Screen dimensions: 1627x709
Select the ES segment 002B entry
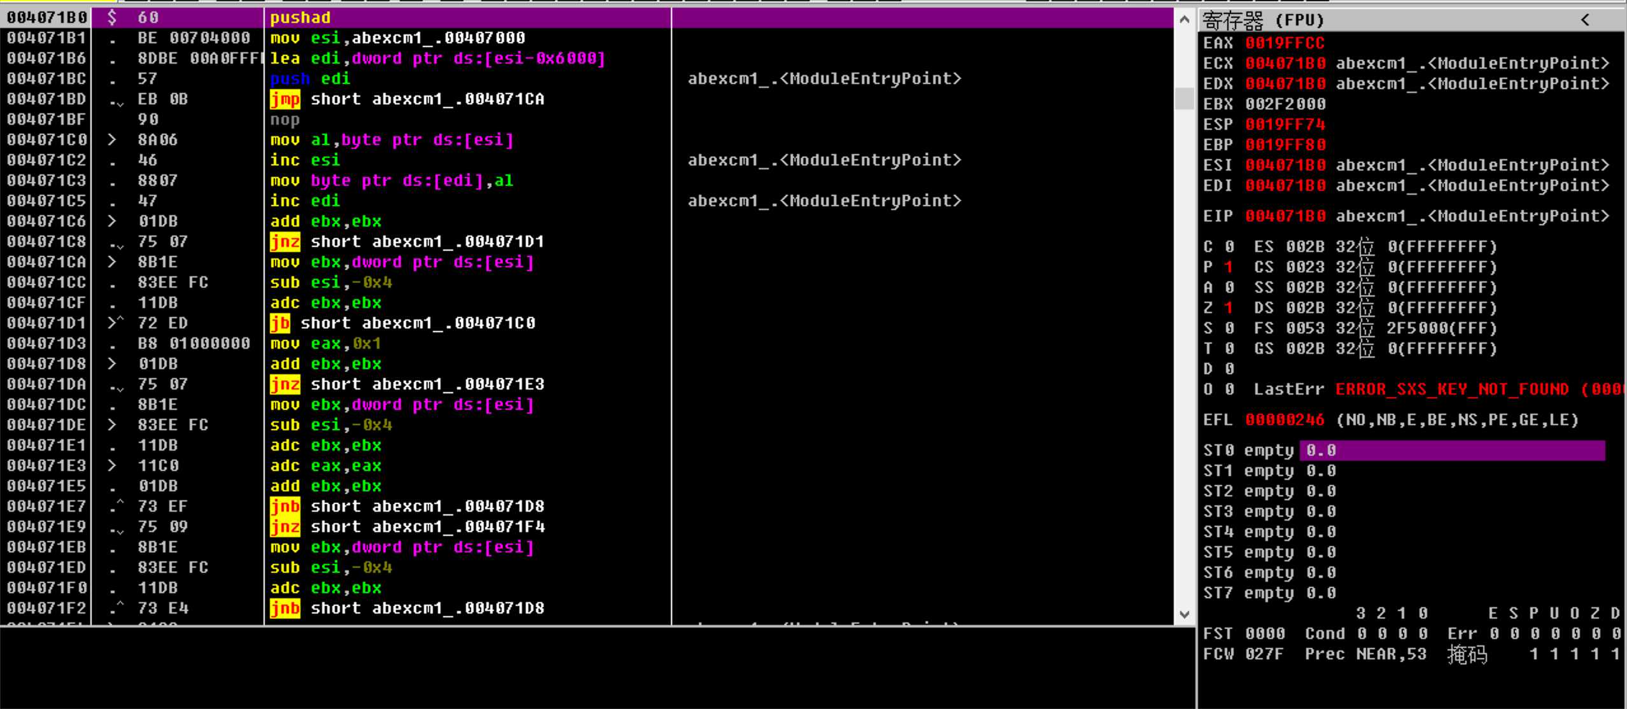point(1376,247)
